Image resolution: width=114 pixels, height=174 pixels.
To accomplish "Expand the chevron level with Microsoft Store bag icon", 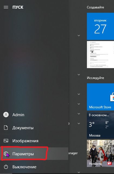I will click(x=79, y=94).
